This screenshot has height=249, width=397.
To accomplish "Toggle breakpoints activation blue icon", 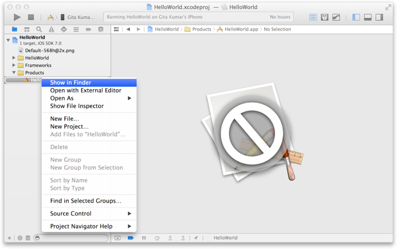I will click(x=130, y=238).
